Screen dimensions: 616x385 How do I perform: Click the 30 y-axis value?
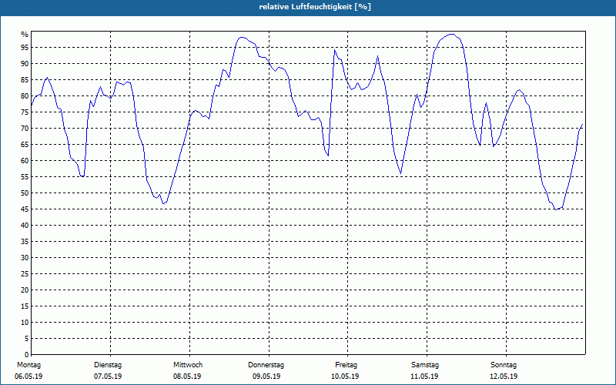[25, 257]
